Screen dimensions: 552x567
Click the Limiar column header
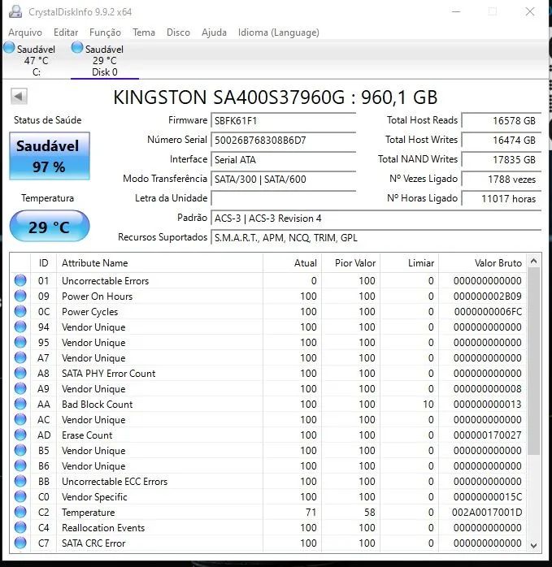[410, 263]
